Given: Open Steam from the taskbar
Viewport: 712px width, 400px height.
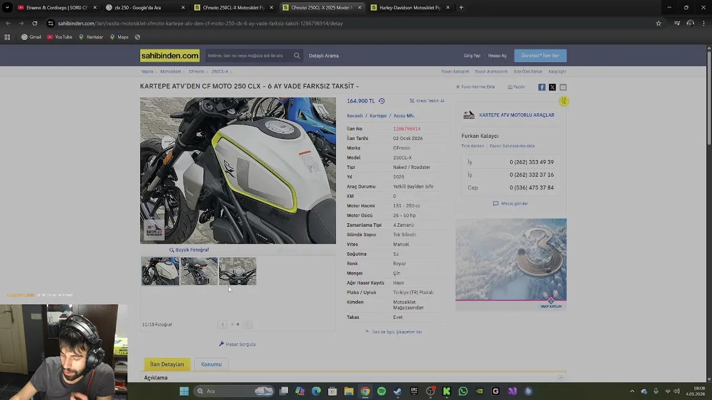Looking at the screenshot, I should click(398, 391).
